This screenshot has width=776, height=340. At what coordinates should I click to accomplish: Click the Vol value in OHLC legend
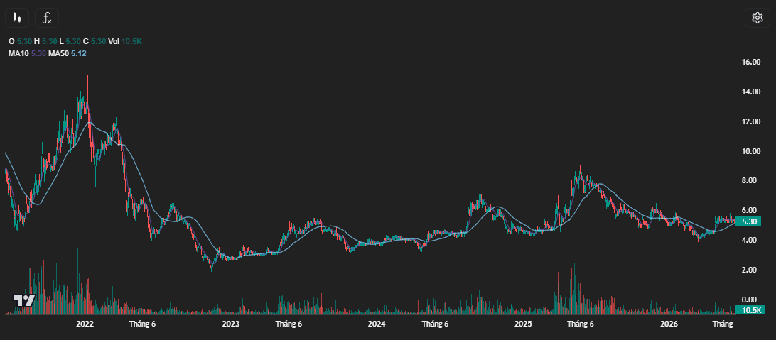[131, 42]
